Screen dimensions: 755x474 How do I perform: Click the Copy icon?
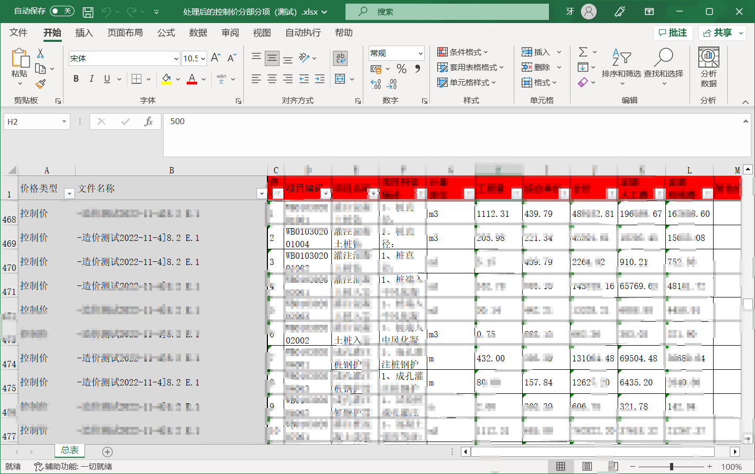coord(40,69)
